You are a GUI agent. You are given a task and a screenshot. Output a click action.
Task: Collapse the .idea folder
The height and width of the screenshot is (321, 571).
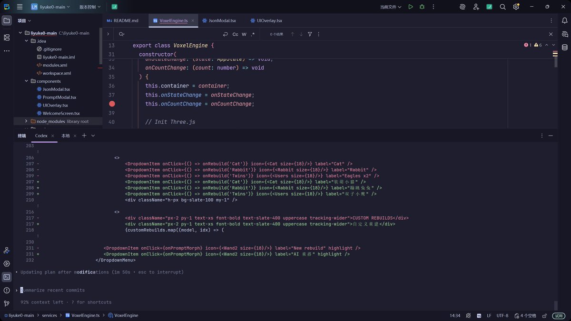click(x=27, y=41)
